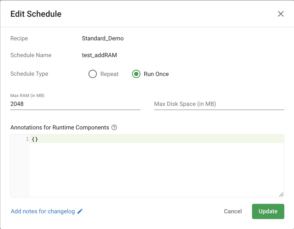
Task: Close the Edit Schedule dialog
Action: pos(281,14)
